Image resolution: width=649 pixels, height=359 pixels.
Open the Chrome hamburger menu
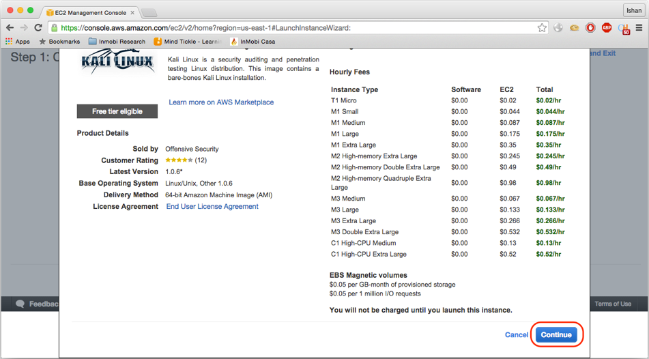[639, 28]
